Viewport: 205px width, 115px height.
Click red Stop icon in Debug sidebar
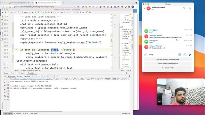point(5,86)
